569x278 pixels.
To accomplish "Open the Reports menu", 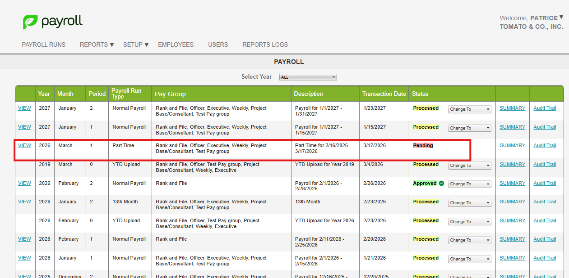I will point(97,45).
